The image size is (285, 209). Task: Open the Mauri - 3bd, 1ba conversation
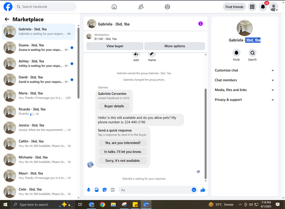38,175
